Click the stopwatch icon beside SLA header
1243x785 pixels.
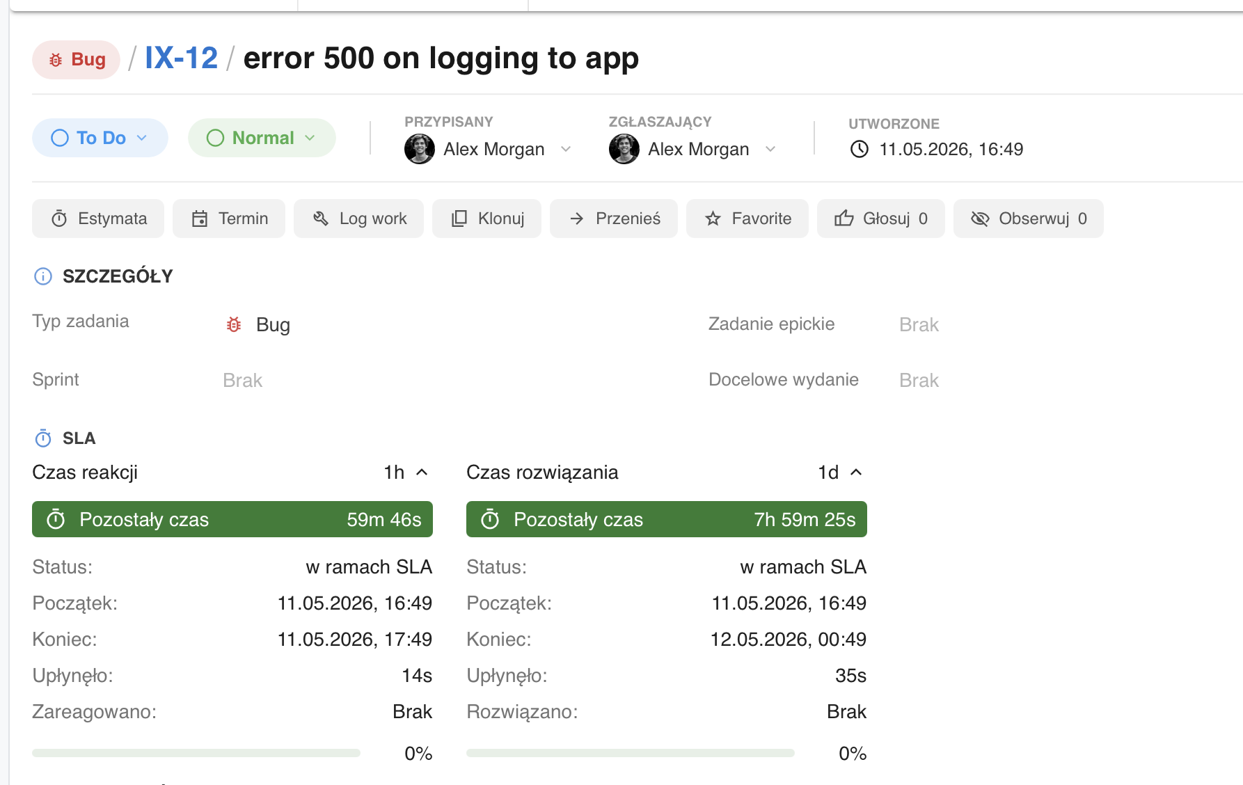(x=43, y=438)
